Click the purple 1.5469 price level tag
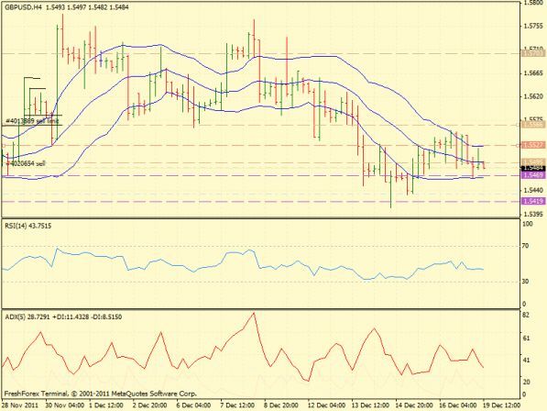547x411 pixels. coord(533,175)
